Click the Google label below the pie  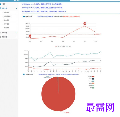(67, 112)
